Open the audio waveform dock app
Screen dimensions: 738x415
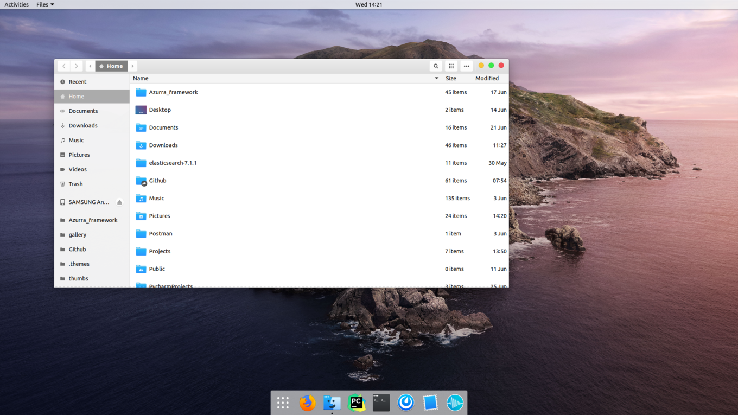coord(455,403)
